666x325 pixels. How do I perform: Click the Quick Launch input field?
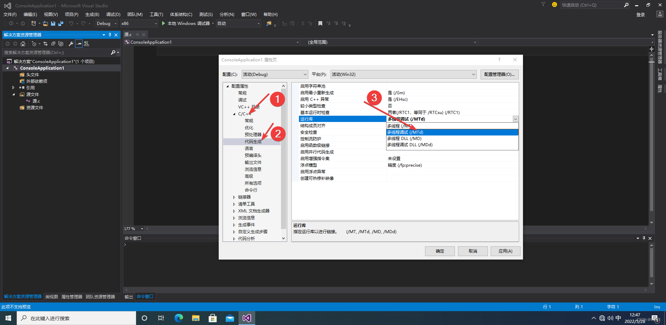[x=591, y=5]
